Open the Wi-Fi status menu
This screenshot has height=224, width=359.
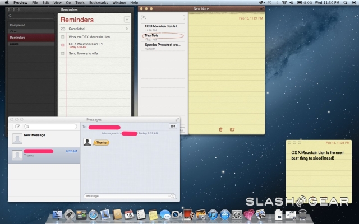(x=284, y=3)
